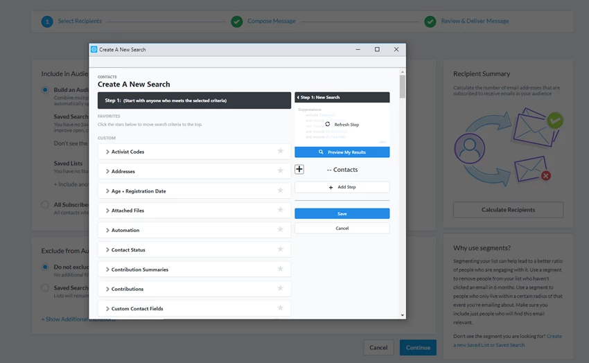
Task: Click the page-level Cancel button near Continue
Action: pyautogui.click(x=378, y=348)
